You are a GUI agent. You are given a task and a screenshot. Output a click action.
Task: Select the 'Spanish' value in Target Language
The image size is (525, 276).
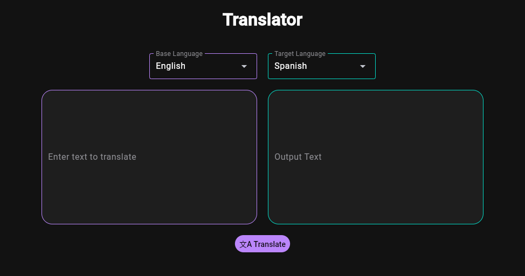coord(291,66)
